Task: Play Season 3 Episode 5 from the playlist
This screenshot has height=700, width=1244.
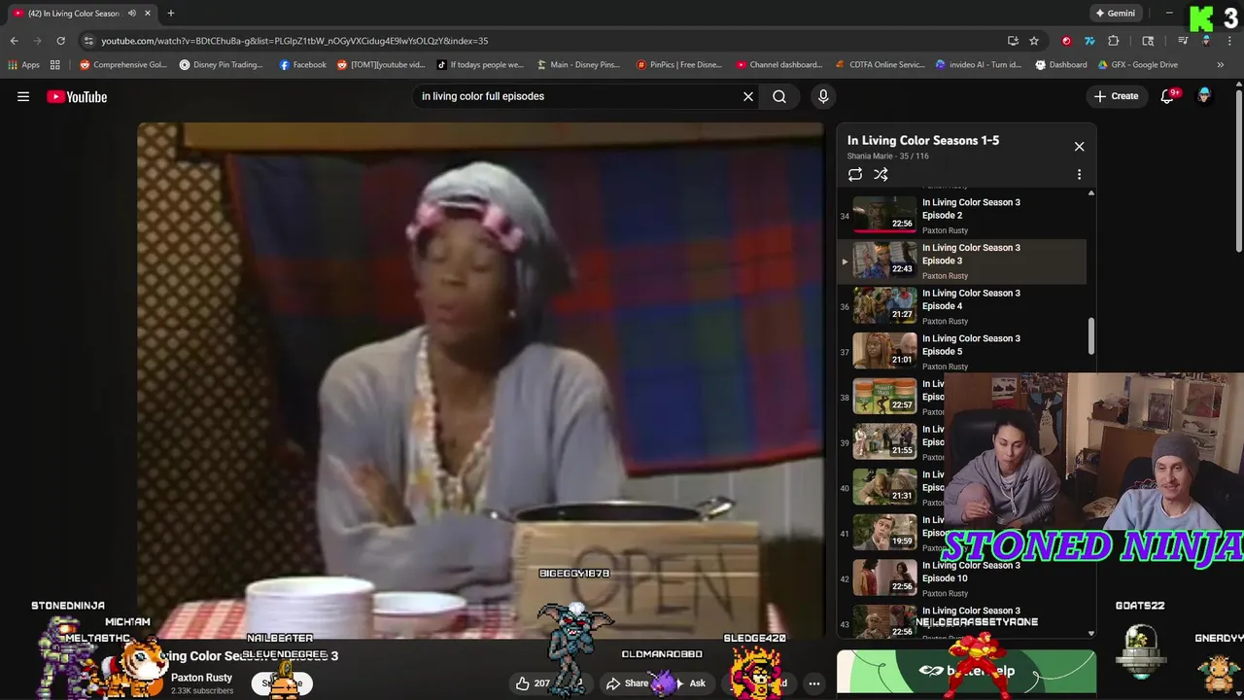Action: coord(962,352)
